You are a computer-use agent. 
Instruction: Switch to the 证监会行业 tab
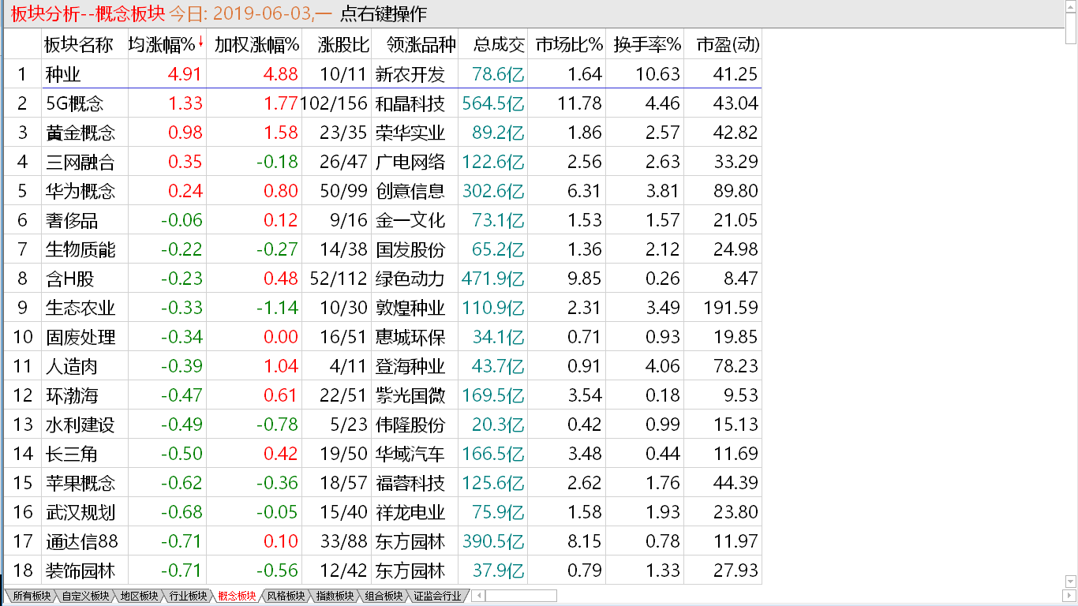point(437,596)
